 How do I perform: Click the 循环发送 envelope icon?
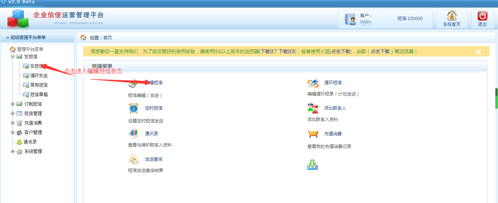tap(26, 75)
